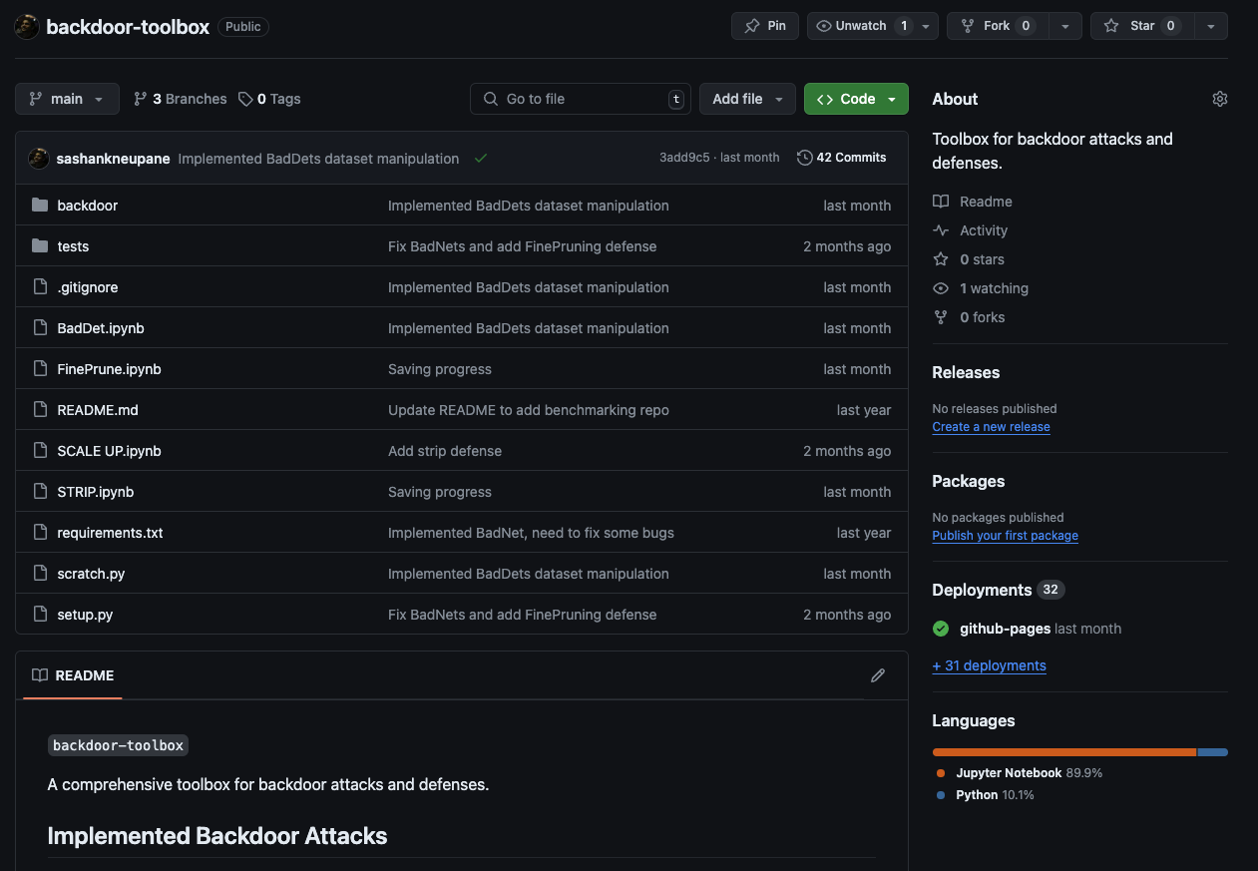Toggle the Pin repository button
Image resolution: width=1258 pixels, height=871 pixels.
coord(765,26)
